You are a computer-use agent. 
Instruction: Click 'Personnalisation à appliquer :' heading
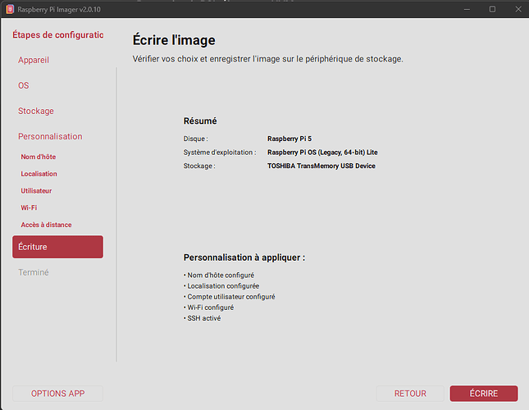pos(244,257)
